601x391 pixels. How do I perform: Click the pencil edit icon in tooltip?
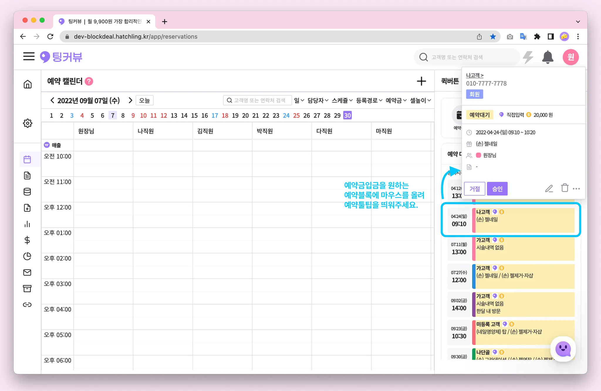[x=549, y=189]
